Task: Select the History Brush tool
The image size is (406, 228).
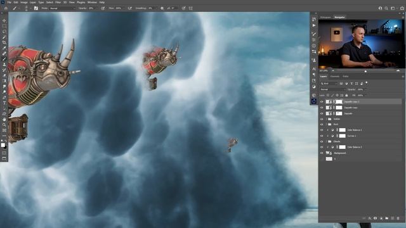Action: (4, 70)
